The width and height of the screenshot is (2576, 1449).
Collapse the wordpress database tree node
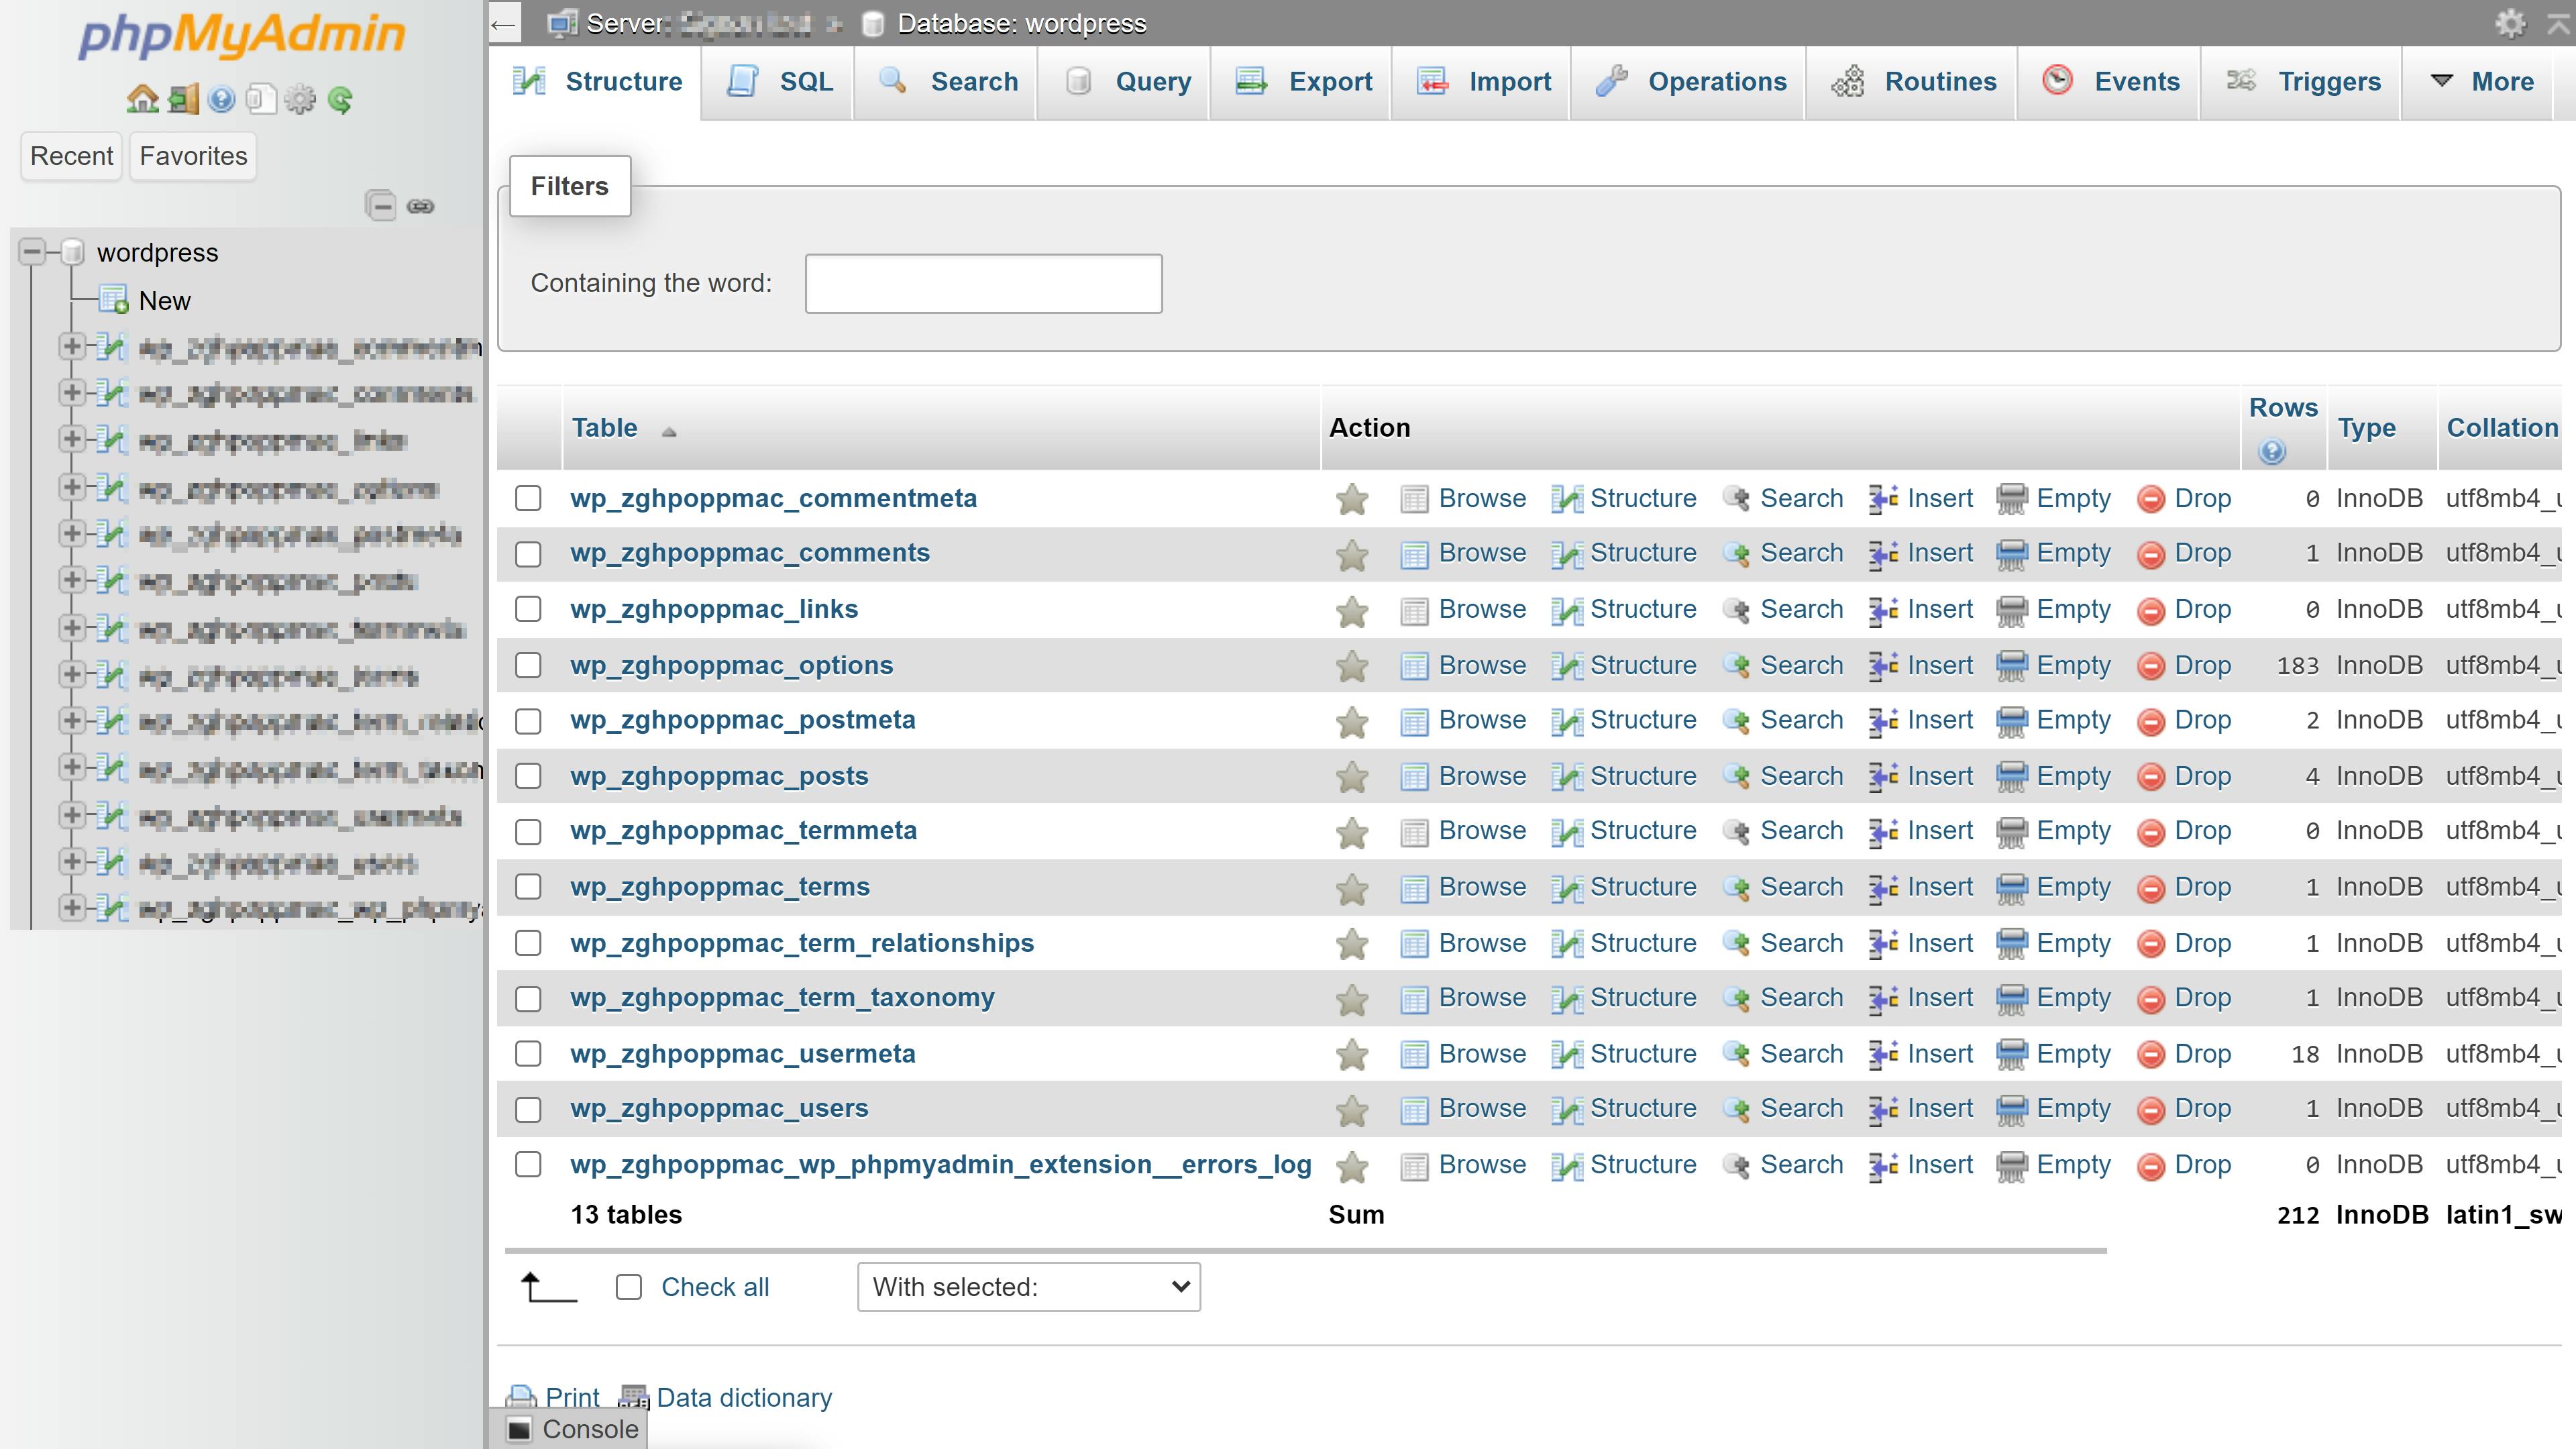(31, 251)
